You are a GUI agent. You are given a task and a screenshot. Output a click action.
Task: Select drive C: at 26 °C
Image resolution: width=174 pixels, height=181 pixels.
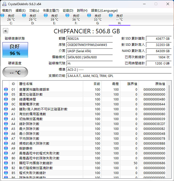coord(11,19)
